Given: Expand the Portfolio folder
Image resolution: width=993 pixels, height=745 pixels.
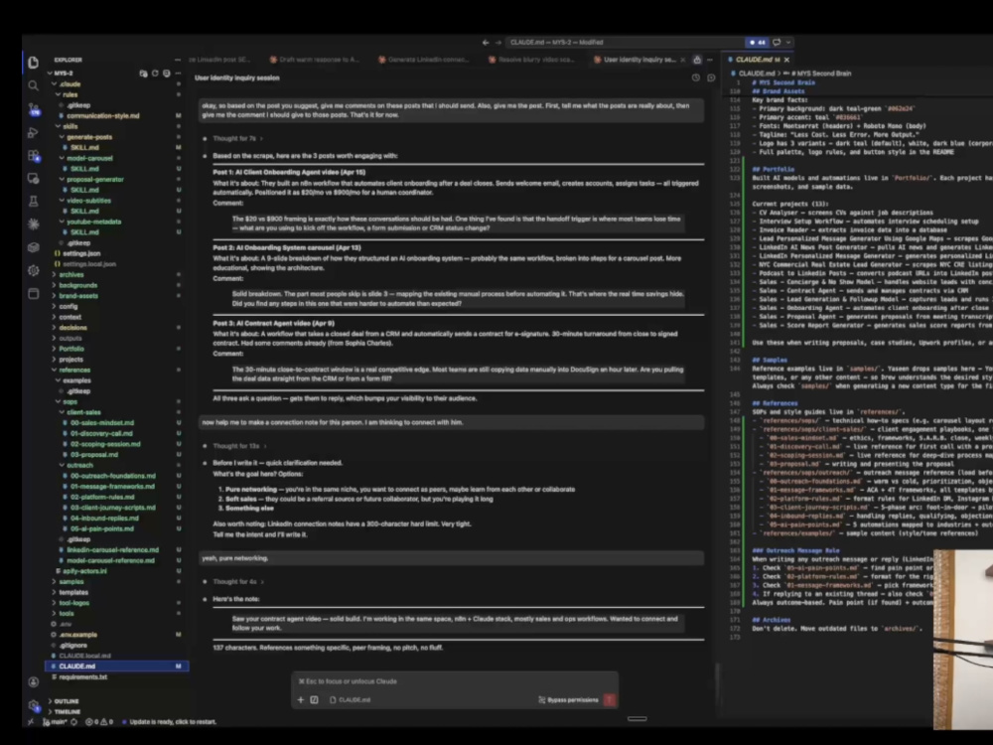Looking at the screenshot, I should pos(68,349).
